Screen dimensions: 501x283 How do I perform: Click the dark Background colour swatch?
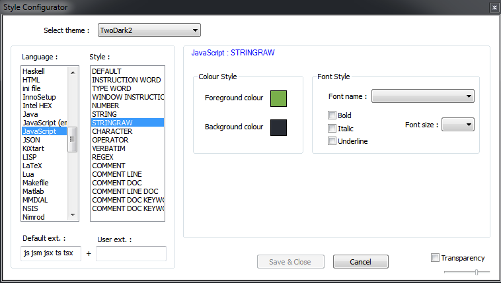click(x=278, y=127)
